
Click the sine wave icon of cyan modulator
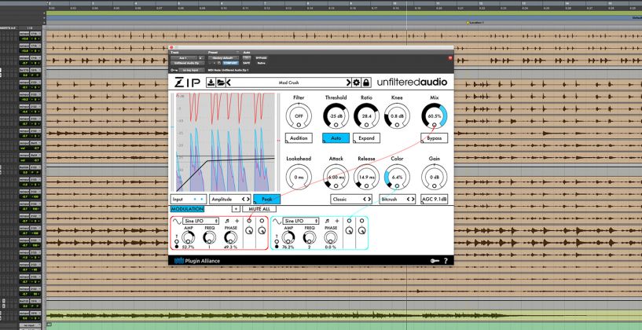[x=277, y=221]
